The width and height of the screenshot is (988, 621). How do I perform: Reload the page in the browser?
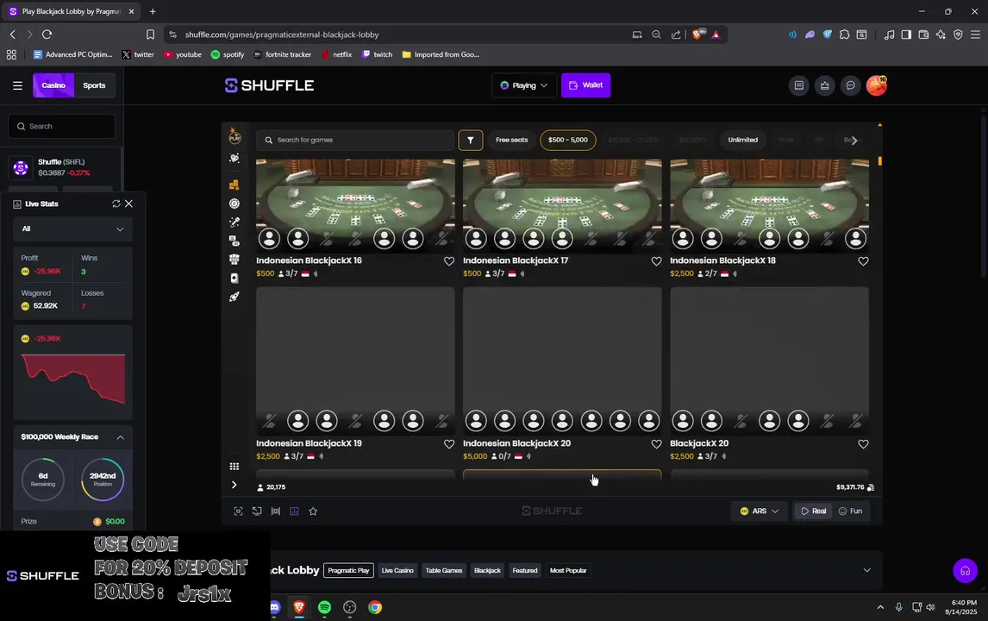[x=47, y=34]
